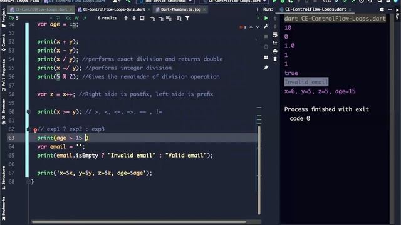Open search filter funnel icon

(187, 18)
